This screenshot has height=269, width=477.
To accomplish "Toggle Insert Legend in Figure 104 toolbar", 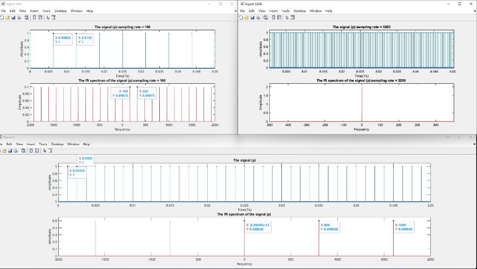I will (x=40, y=18).
